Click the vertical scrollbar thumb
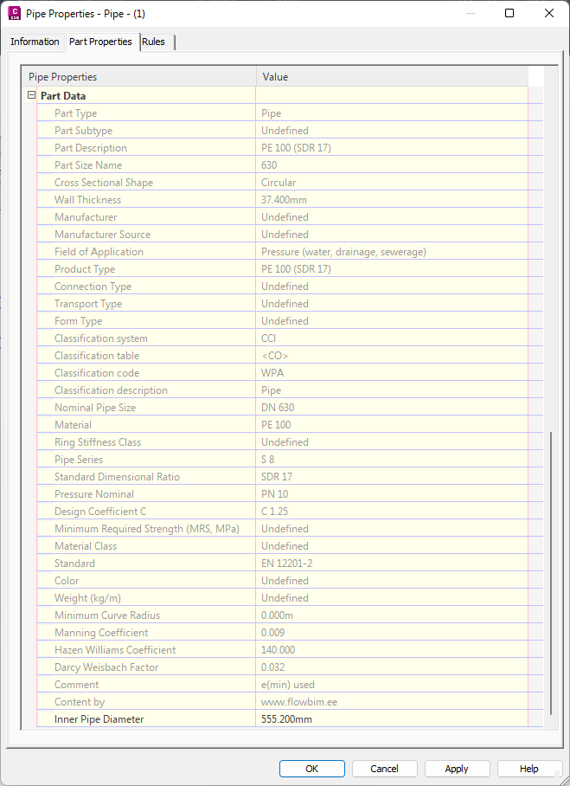Image resolution: width=570 pixels, height=786 pixels. pos(550,573)
